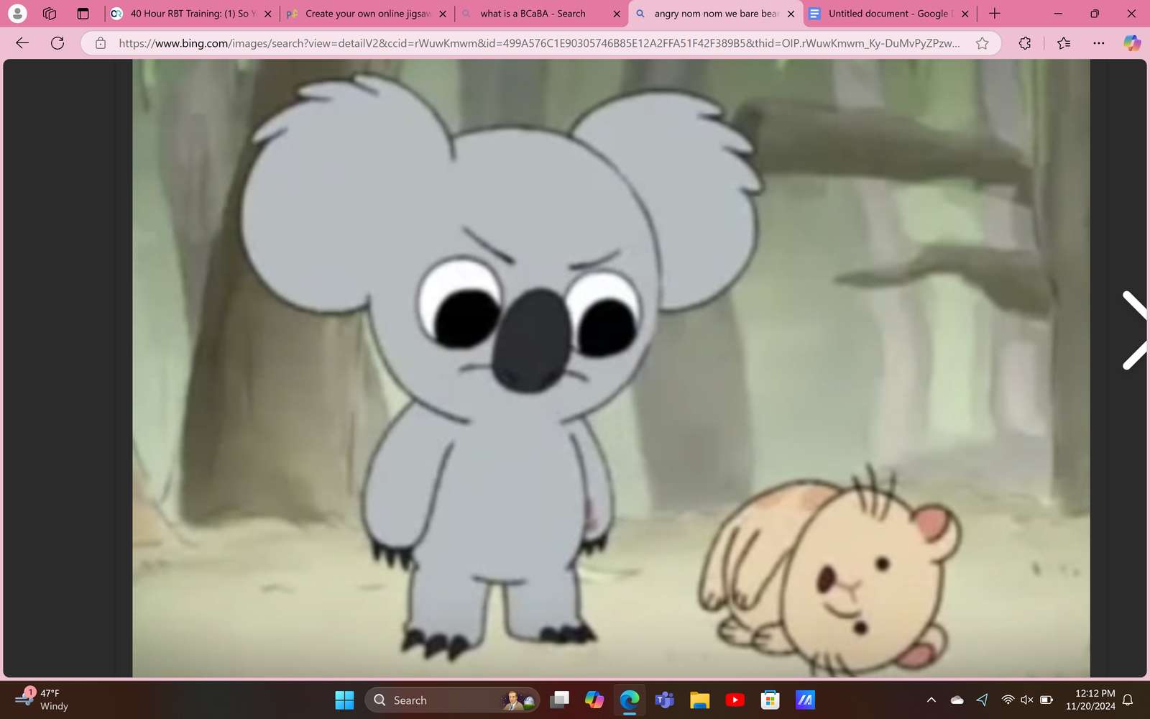Add this page to favorites star
The image size is (1150, 719).
pos(982,43)
